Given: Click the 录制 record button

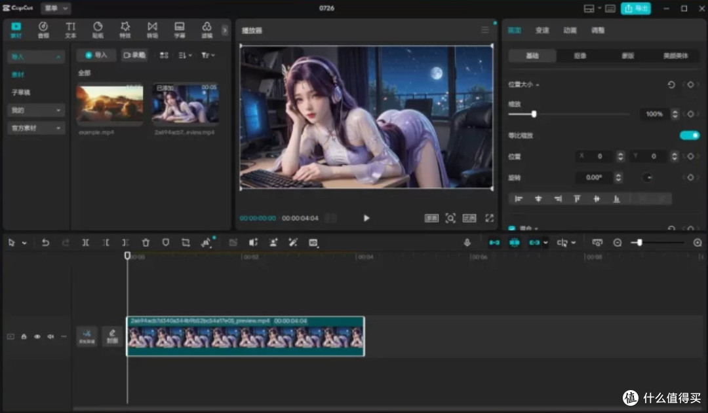Looking at the screenshot, I should [134, 55].
